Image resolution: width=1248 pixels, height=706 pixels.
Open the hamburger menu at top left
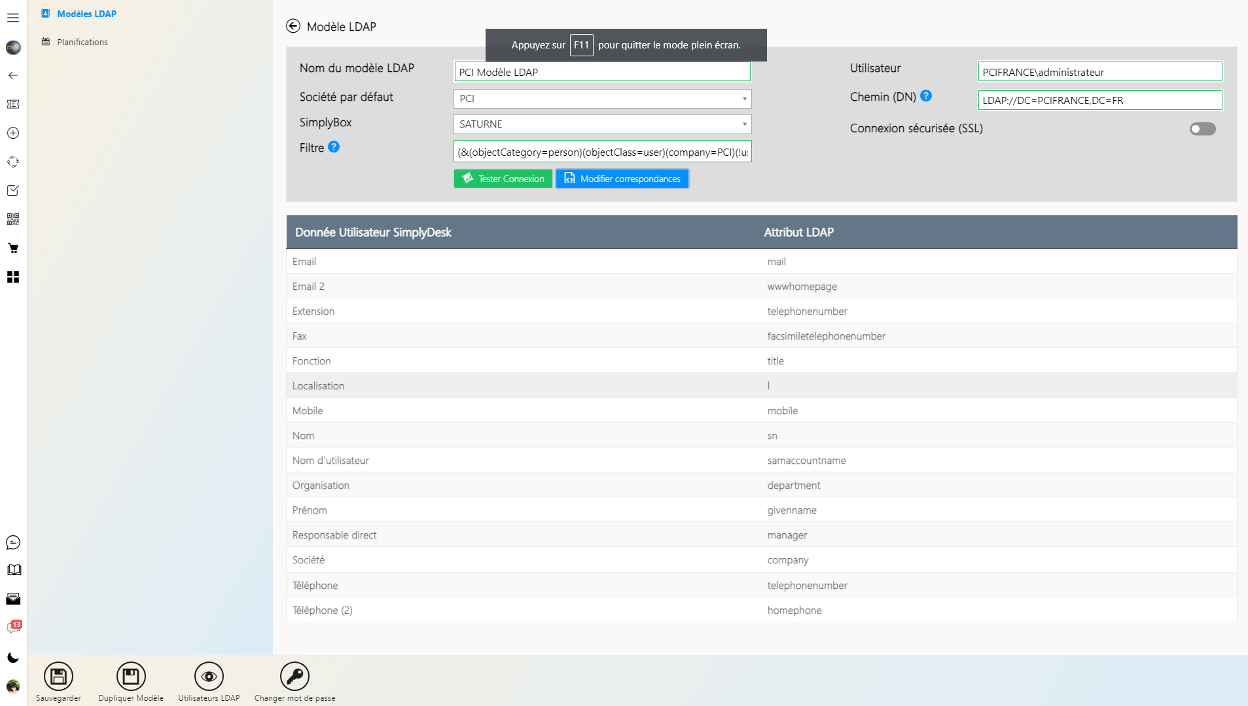tap(12, 18)
